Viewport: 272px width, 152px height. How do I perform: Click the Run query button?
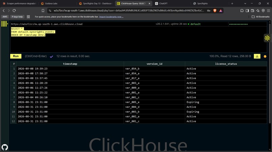click(16, 56)
